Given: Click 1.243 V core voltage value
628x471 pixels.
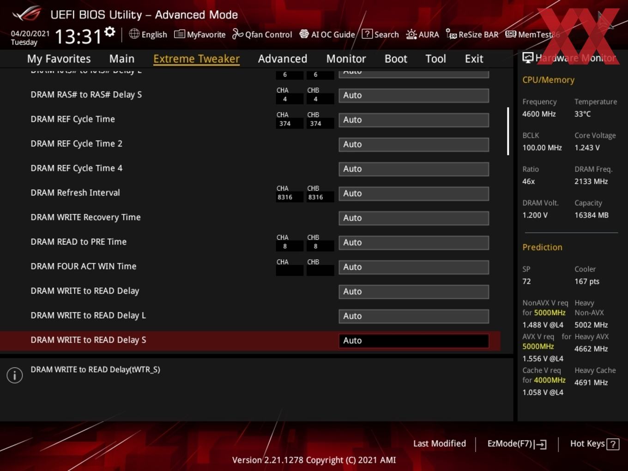Looking at the screenshot, I should 587,148.
